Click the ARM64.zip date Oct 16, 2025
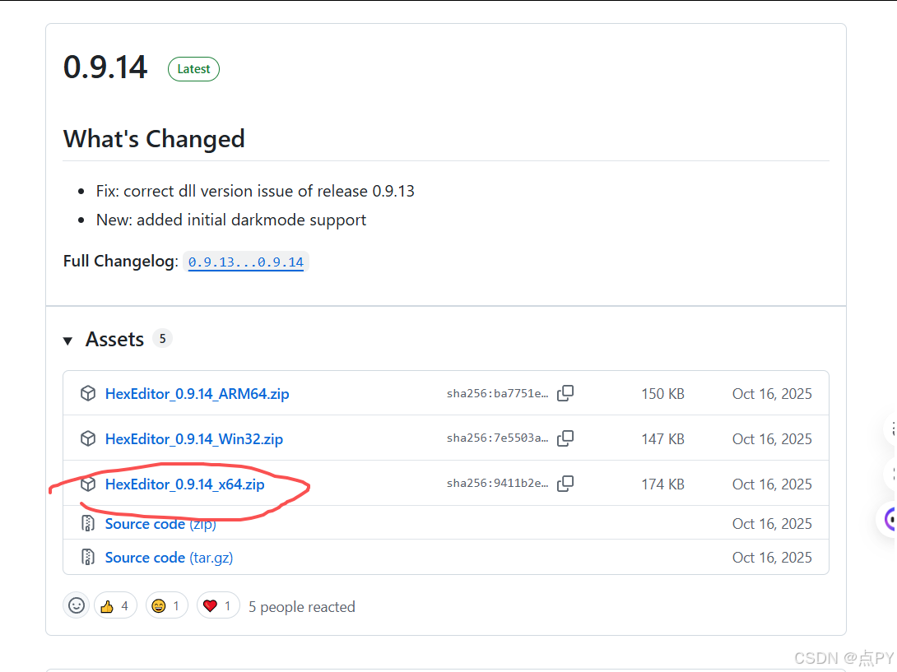Screen dimensions: 897x672 pyautogui.click(x=772, y=393)
